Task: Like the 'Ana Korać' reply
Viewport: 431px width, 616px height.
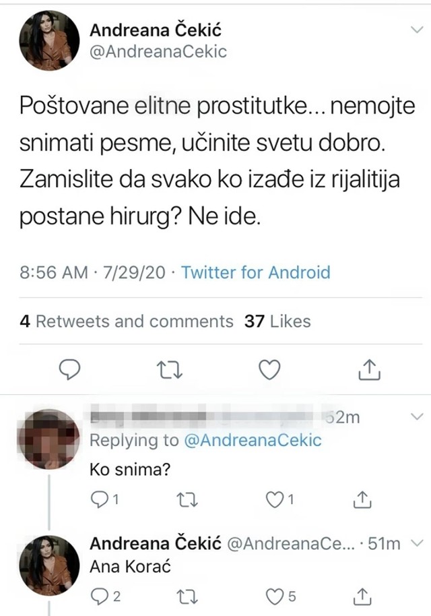Action: tap(275, 596)
